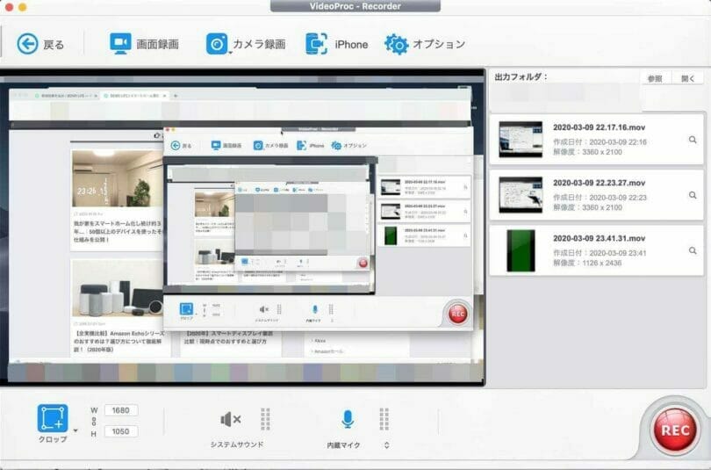The image size is (711, 470).
Task: Open Amazon Echo article thumbnail in previewed browser
Action: [x=118, y=289]
